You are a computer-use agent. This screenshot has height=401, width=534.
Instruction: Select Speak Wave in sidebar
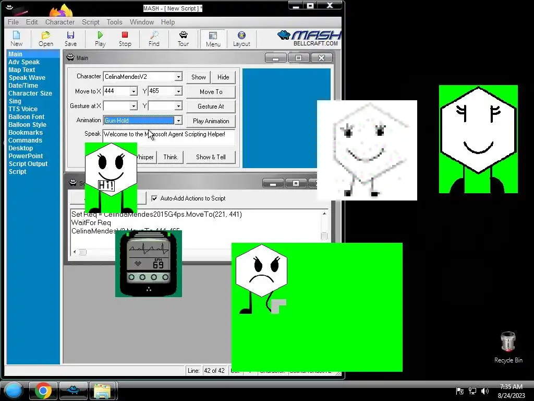coord(27,78)
